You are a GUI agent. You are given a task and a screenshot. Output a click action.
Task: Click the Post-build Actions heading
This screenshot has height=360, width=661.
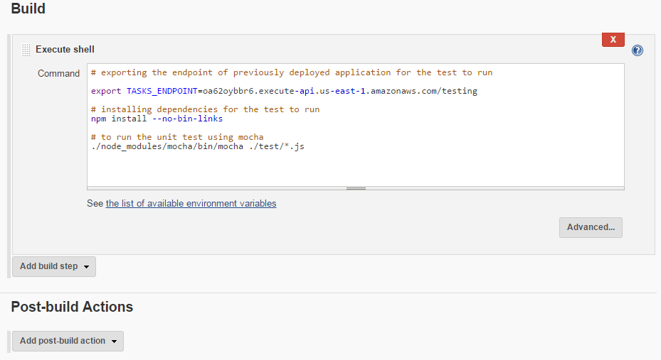coord(72,307)
